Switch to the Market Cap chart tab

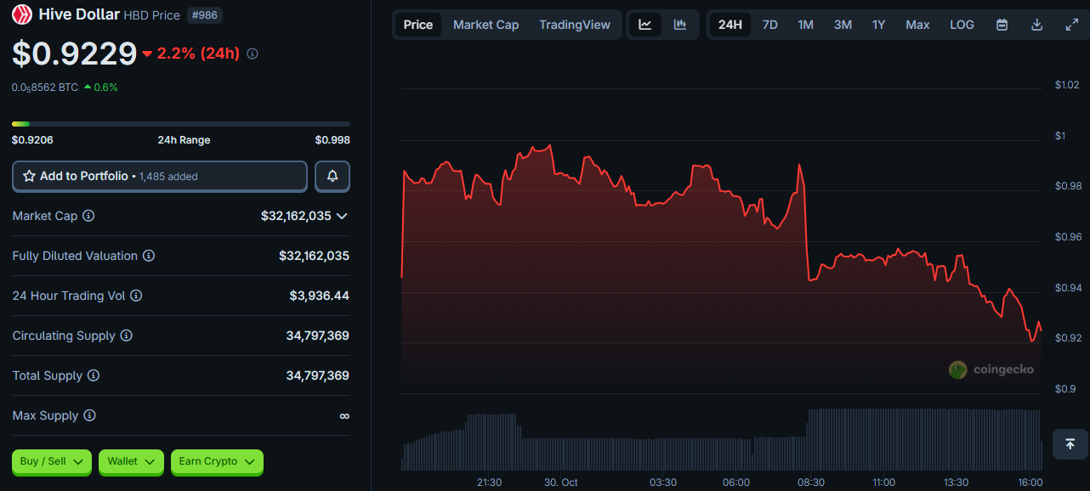click(485, 25)
